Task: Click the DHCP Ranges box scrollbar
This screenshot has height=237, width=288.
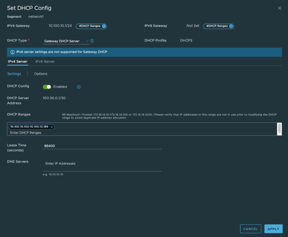Action: pyautogui.click(x=279, y=128)
